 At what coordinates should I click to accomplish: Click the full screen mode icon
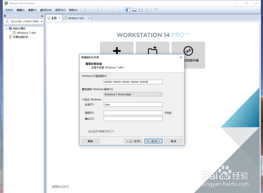140,10
